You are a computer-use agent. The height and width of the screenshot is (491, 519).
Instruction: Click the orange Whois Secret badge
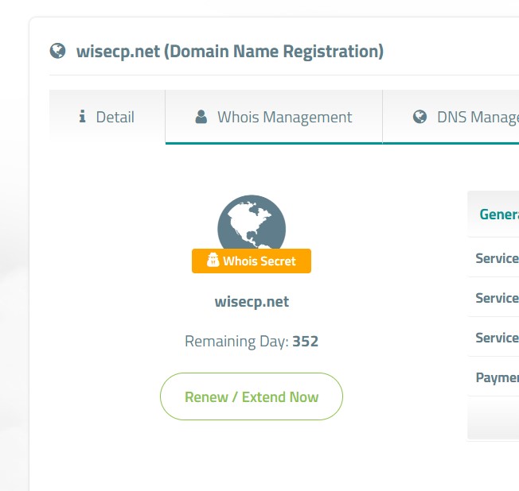(252, 261)
